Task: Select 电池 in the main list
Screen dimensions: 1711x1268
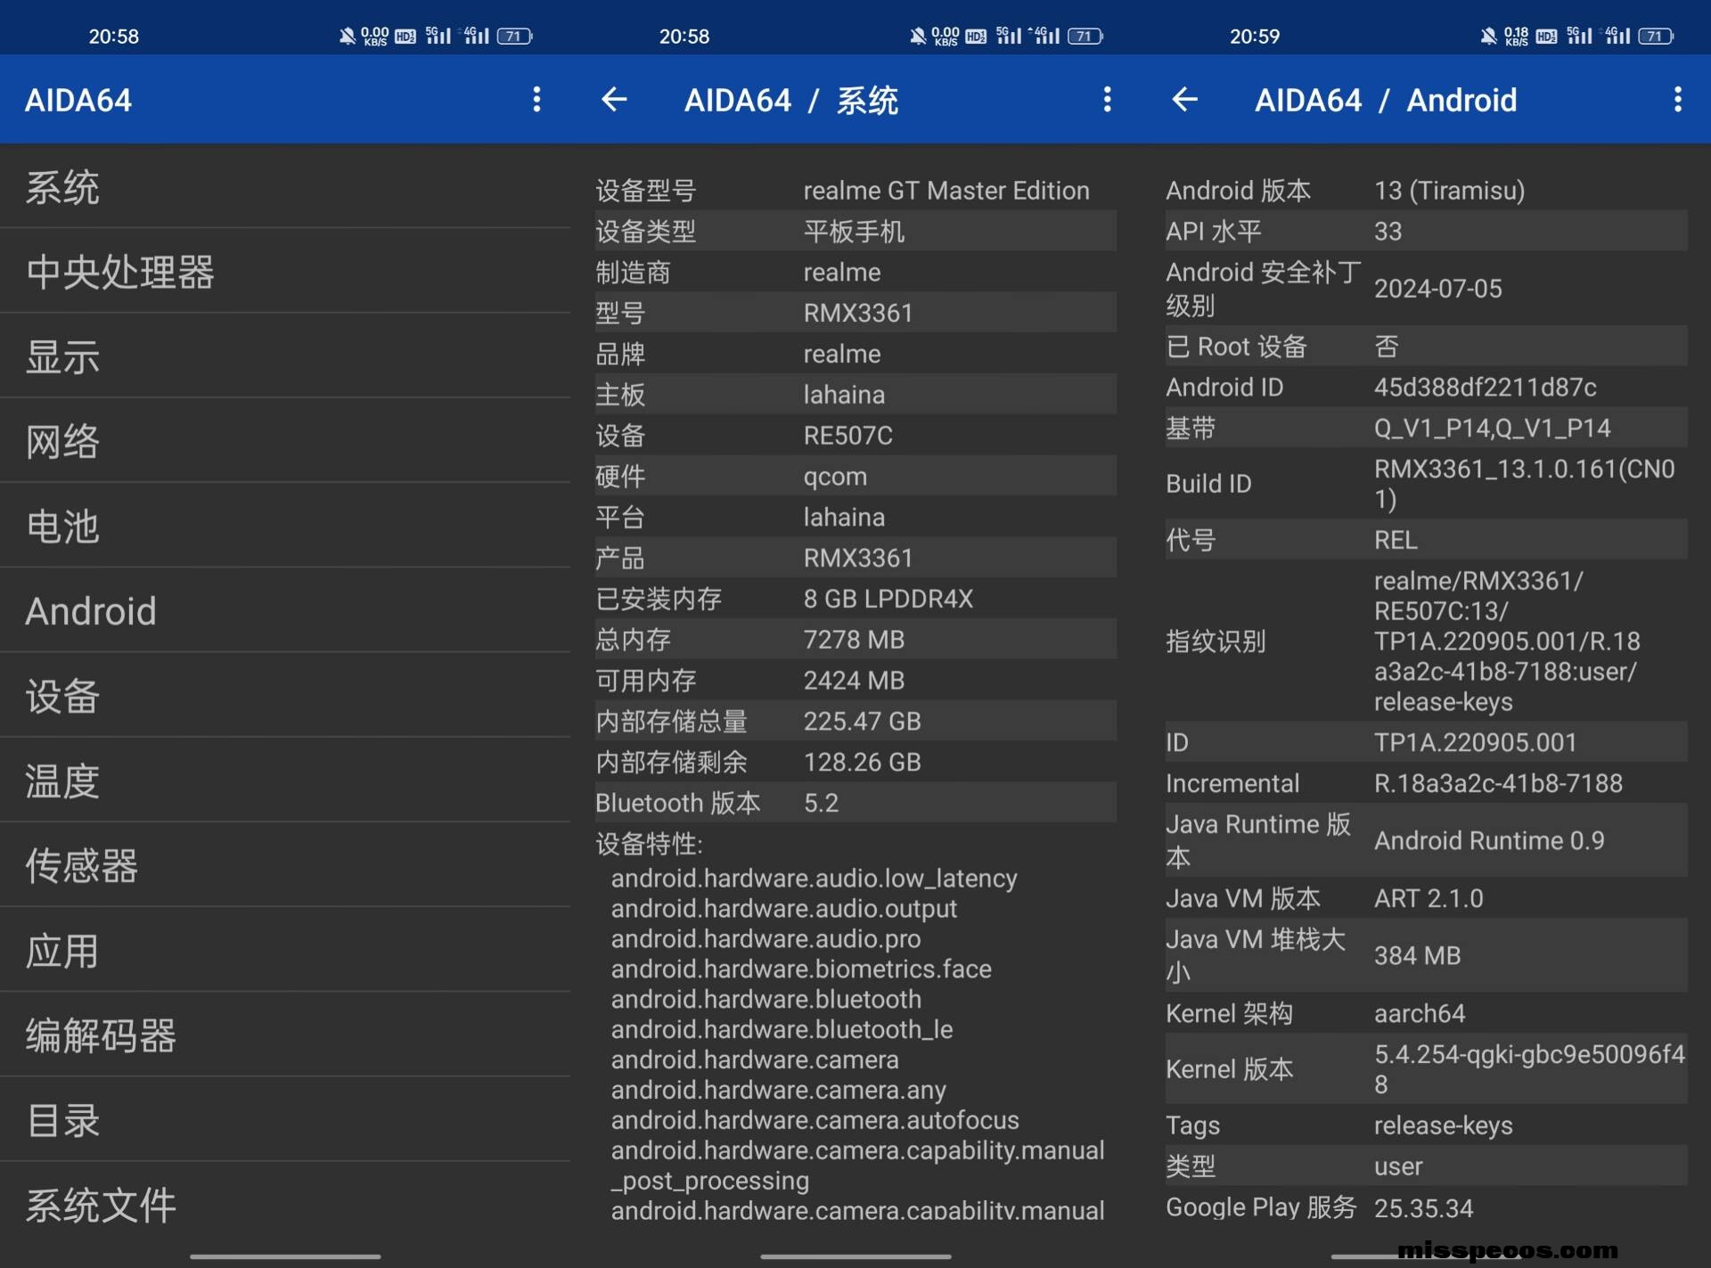Action: point(62,527)
